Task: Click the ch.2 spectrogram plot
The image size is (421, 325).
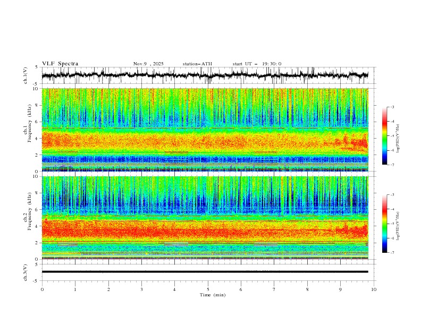Action: click(205, 218)
